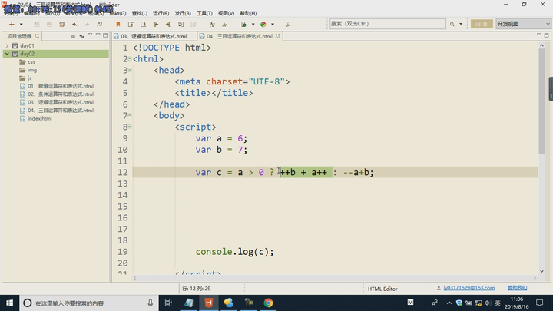Click the Chrome browser toolbar icon

click(263, 24)
